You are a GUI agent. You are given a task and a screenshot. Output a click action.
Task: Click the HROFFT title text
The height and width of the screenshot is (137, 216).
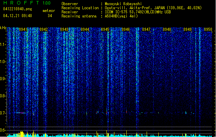click(x=21, y=3)
